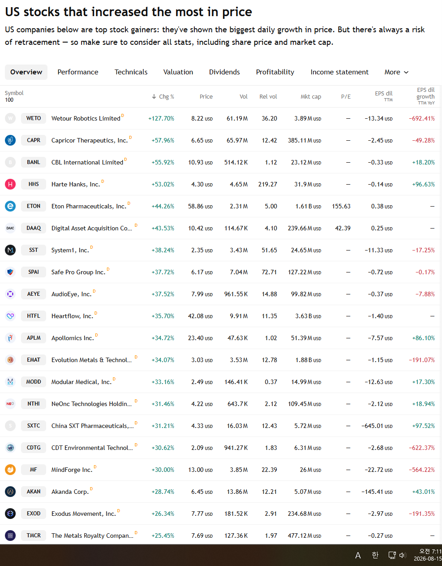Image resolution: width=442 pixels, height=566 pixels.
Task: Click the CDT Environmental logo icon
Action: (x=10, y=448)
